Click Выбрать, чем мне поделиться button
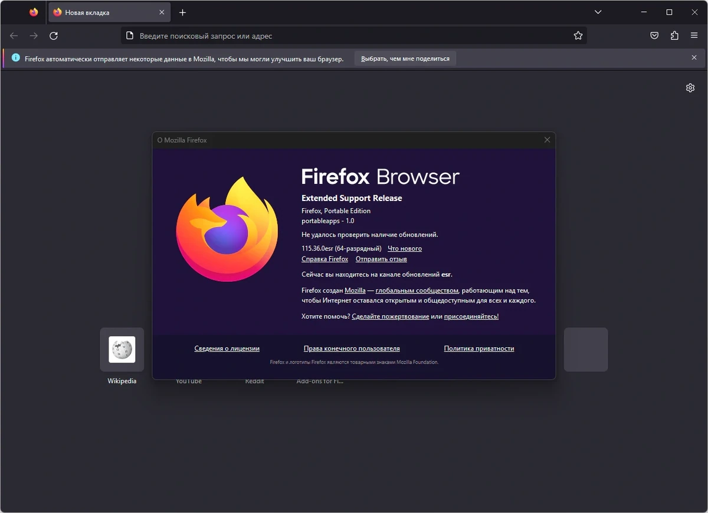 pos(405,58)
